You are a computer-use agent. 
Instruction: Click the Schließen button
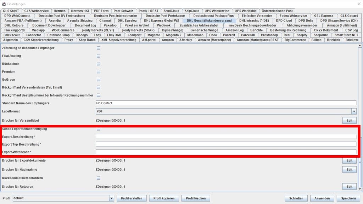click(x=296, y=198)
